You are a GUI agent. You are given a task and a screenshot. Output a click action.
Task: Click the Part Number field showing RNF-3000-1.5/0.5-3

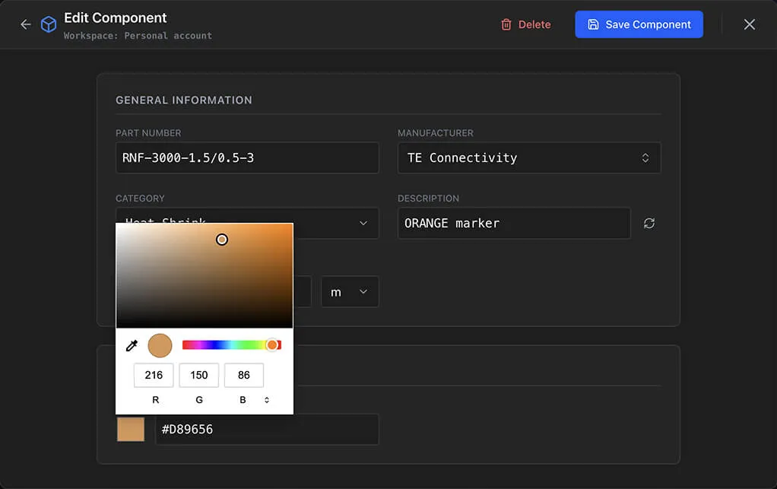click(x=247, y=157)
